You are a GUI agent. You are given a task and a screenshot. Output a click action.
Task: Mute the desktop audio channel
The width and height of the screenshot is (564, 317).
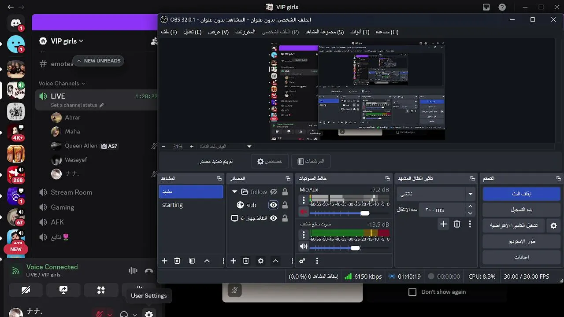click(304, 247)
